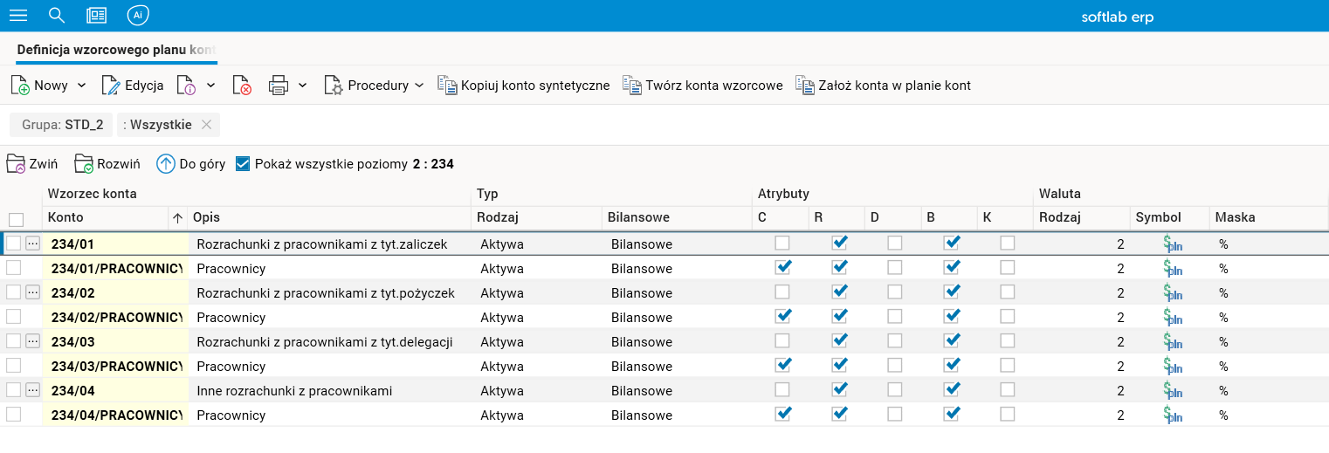Click Załóż konta w planie kont
1329x453 pixels.
884,86
